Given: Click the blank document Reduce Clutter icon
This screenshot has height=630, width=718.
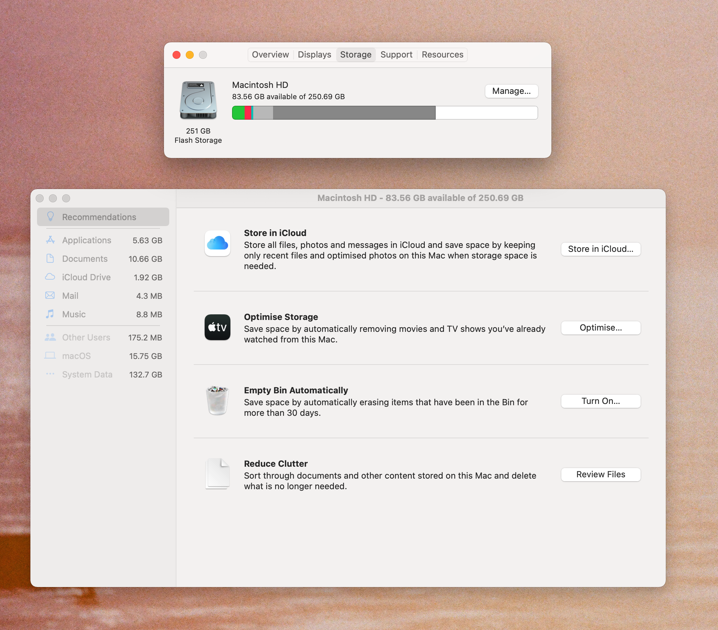Looking at the screenshot, I should [218, 474].
